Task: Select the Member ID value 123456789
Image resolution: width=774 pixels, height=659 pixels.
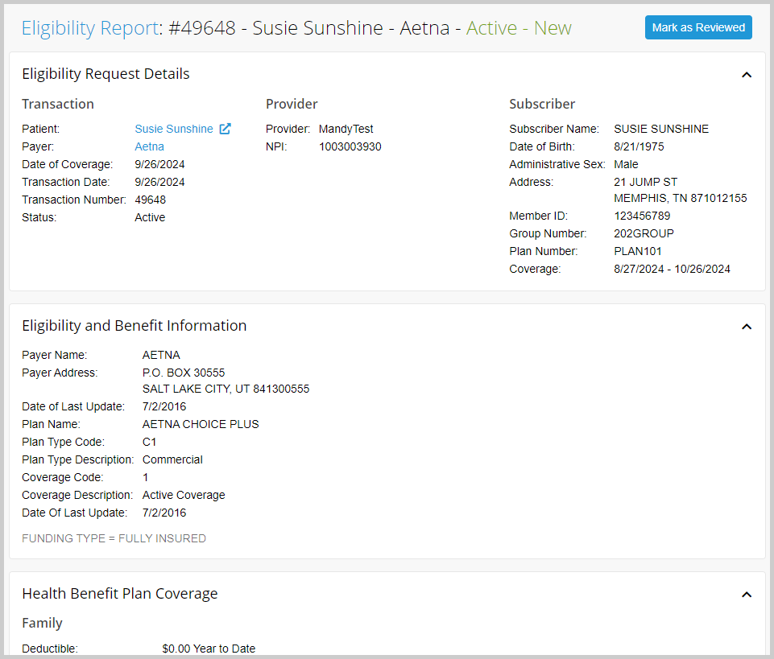Action: pyautogui.click(x=642, y=216)
